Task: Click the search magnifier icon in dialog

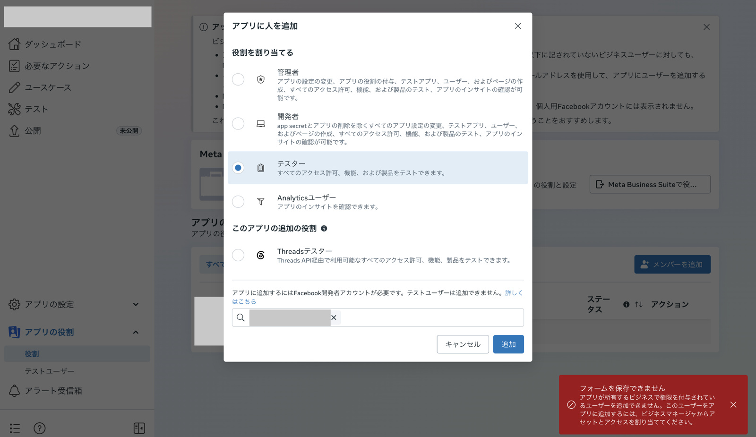Action: [241, 317]
